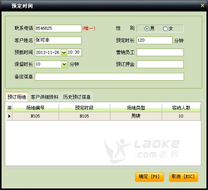Image resolution: width=208 pixels, height=190 pixels.
Task: Select the 男牌 cell in the table
Action: click(136, 116)
